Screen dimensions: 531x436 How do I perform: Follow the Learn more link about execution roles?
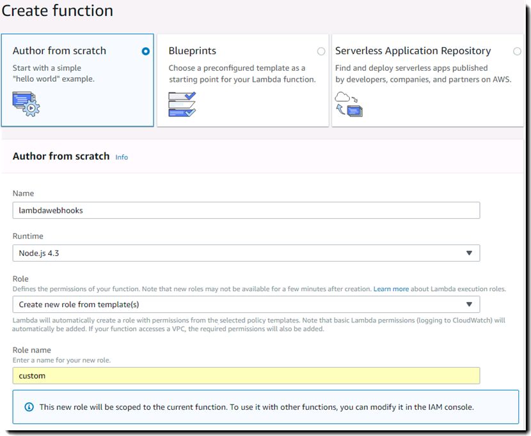click(391, 289)
